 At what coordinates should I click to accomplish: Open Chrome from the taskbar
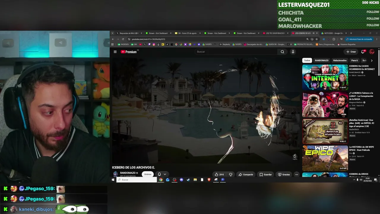click(161, 180)
